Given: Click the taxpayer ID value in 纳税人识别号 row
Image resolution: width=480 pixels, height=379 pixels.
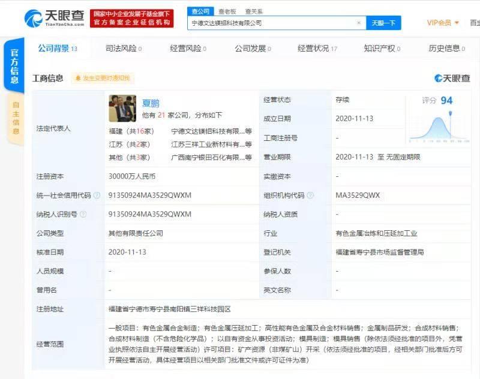Looking at the screenshot, I should [149, 214].
